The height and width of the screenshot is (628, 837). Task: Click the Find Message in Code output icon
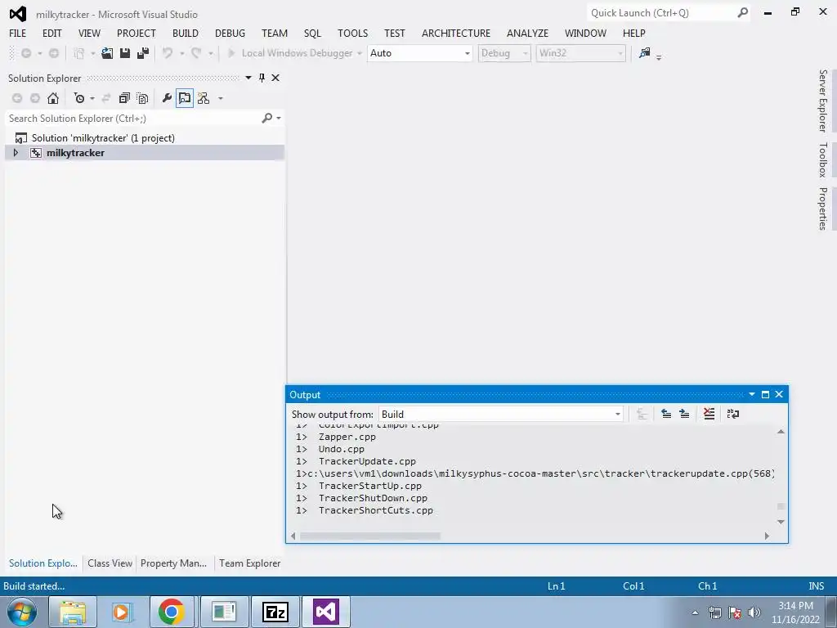(x=642, y=414)
